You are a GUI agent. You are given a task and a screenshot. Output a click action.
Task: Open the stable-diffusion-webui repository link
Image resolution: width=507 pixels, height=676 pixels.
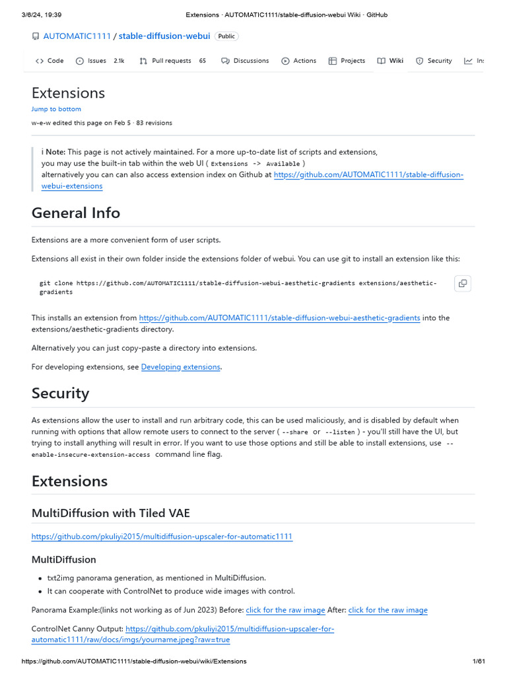164,36
